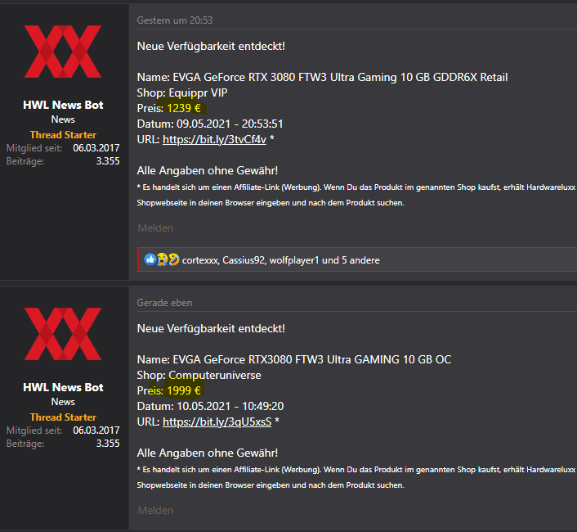The height and width of the screenshot is (532, 577).
Task: Open the bit.ly/3qU5xsS affiliate link
Action: click(217, 422)
